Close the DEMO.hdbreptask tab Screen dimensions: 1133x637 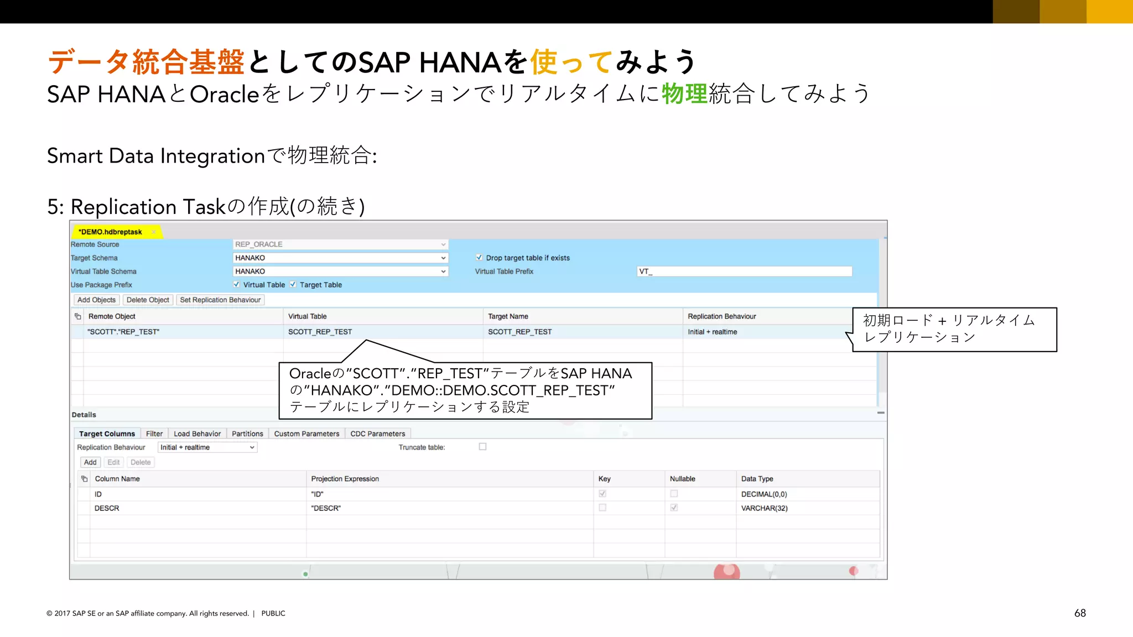point(154,232)
